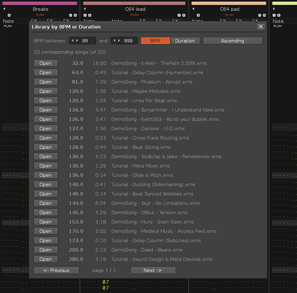Decrease the minimum BPM value with left arrow
Viewport: 297px width, 293px height.
click(x=72, y=40)
